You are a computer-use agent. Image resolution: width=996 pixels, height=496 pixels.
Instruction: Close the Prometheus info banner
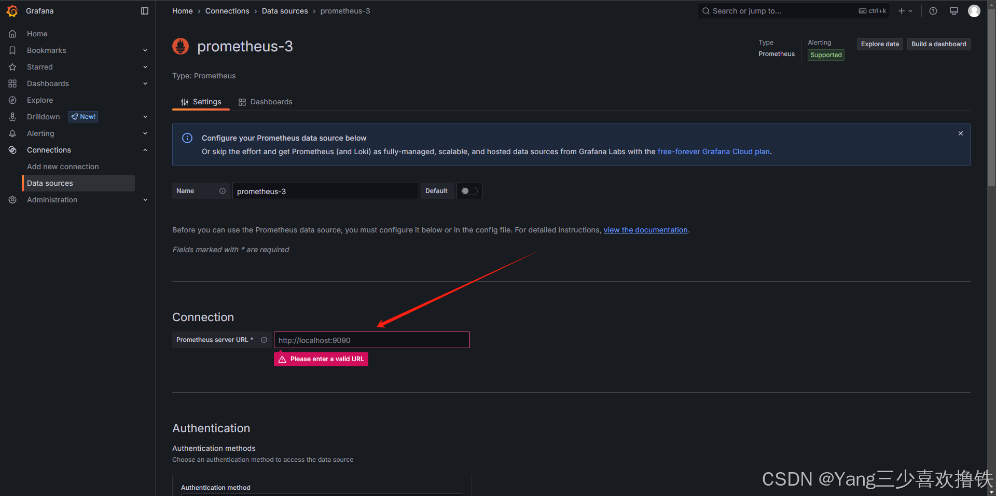961,133
